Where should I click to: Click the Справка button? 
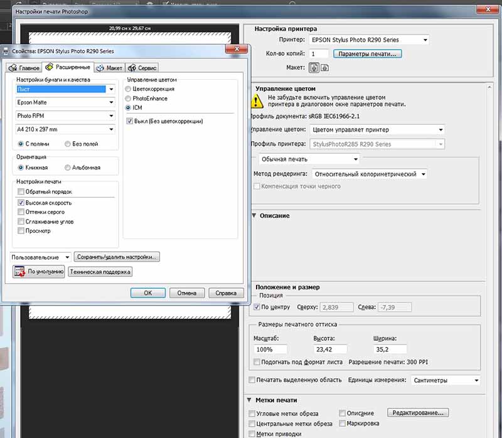[x=226, y=293]
